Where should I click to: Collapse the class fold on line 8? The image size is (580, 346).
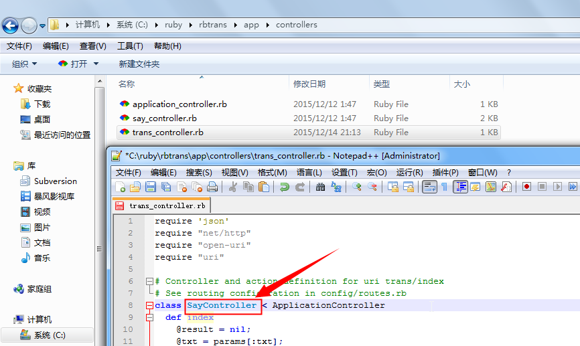coord(149,305)
